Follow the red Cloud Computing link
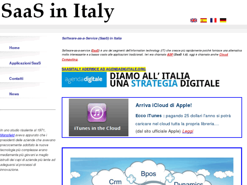The width and height of the screenshot is (247, 185). click(x=224, y=54)
